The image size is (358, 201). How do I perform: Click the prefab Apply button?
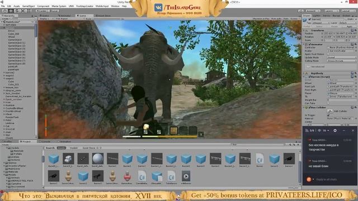click(x=350, y=26)
